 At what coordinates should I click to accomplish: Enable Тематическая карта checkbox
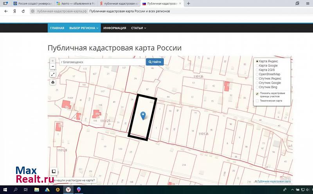(x=257, y=101)
